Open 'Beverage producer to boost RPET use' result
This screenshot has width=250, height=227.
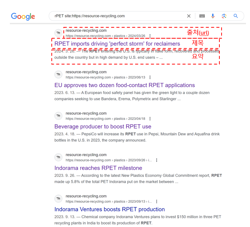click(103, 126)
